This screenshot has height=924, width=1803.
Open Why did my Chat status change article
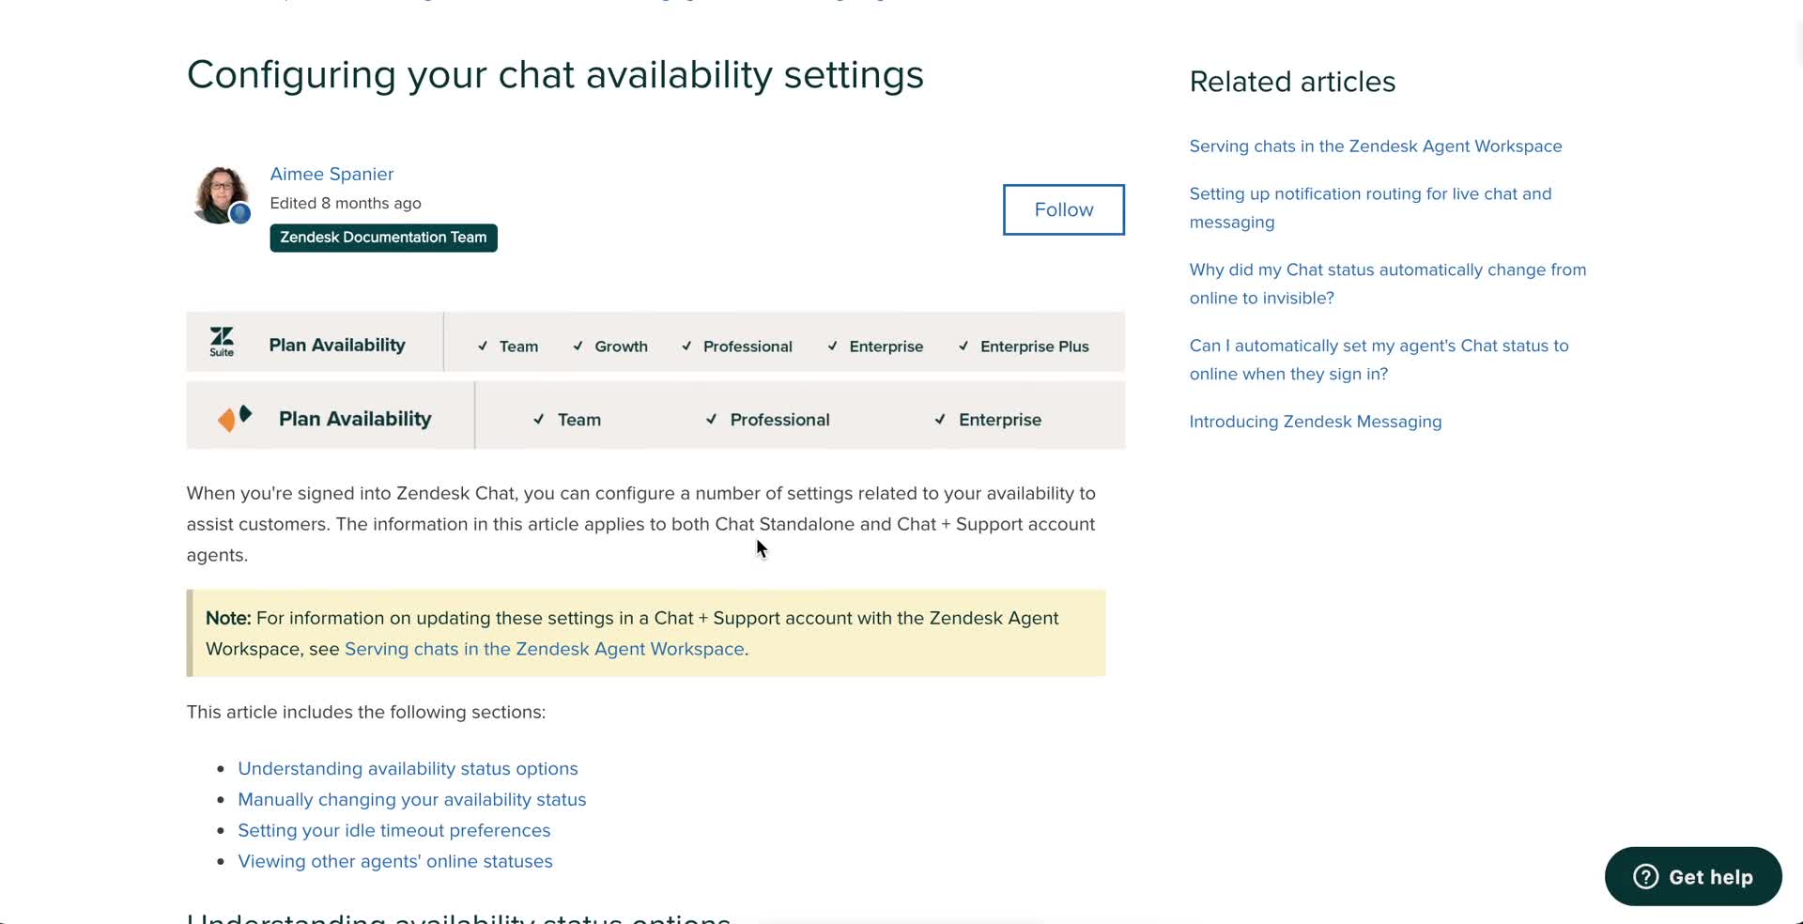1387,284
